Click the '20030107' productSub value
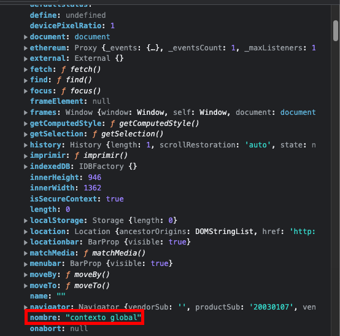 (x=271, y=307)
